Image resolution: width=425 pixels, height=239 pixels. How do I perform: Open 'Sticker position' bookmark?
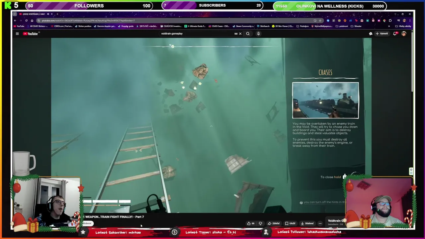coord(83,26)
